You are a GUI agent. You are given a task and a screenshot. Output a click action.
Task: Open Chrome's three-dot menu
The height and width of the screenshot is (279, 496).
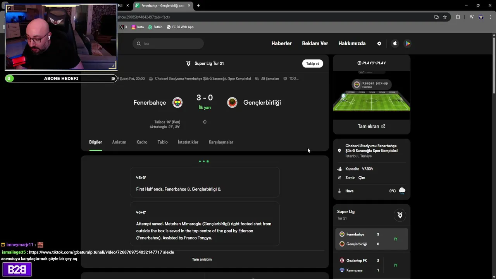[x=490, y=17]
